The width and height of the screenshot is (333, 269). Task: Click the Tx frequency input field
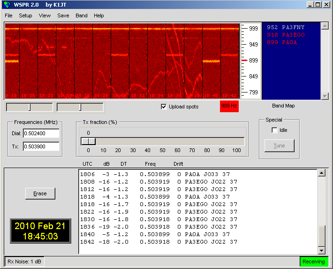(41, 147)
